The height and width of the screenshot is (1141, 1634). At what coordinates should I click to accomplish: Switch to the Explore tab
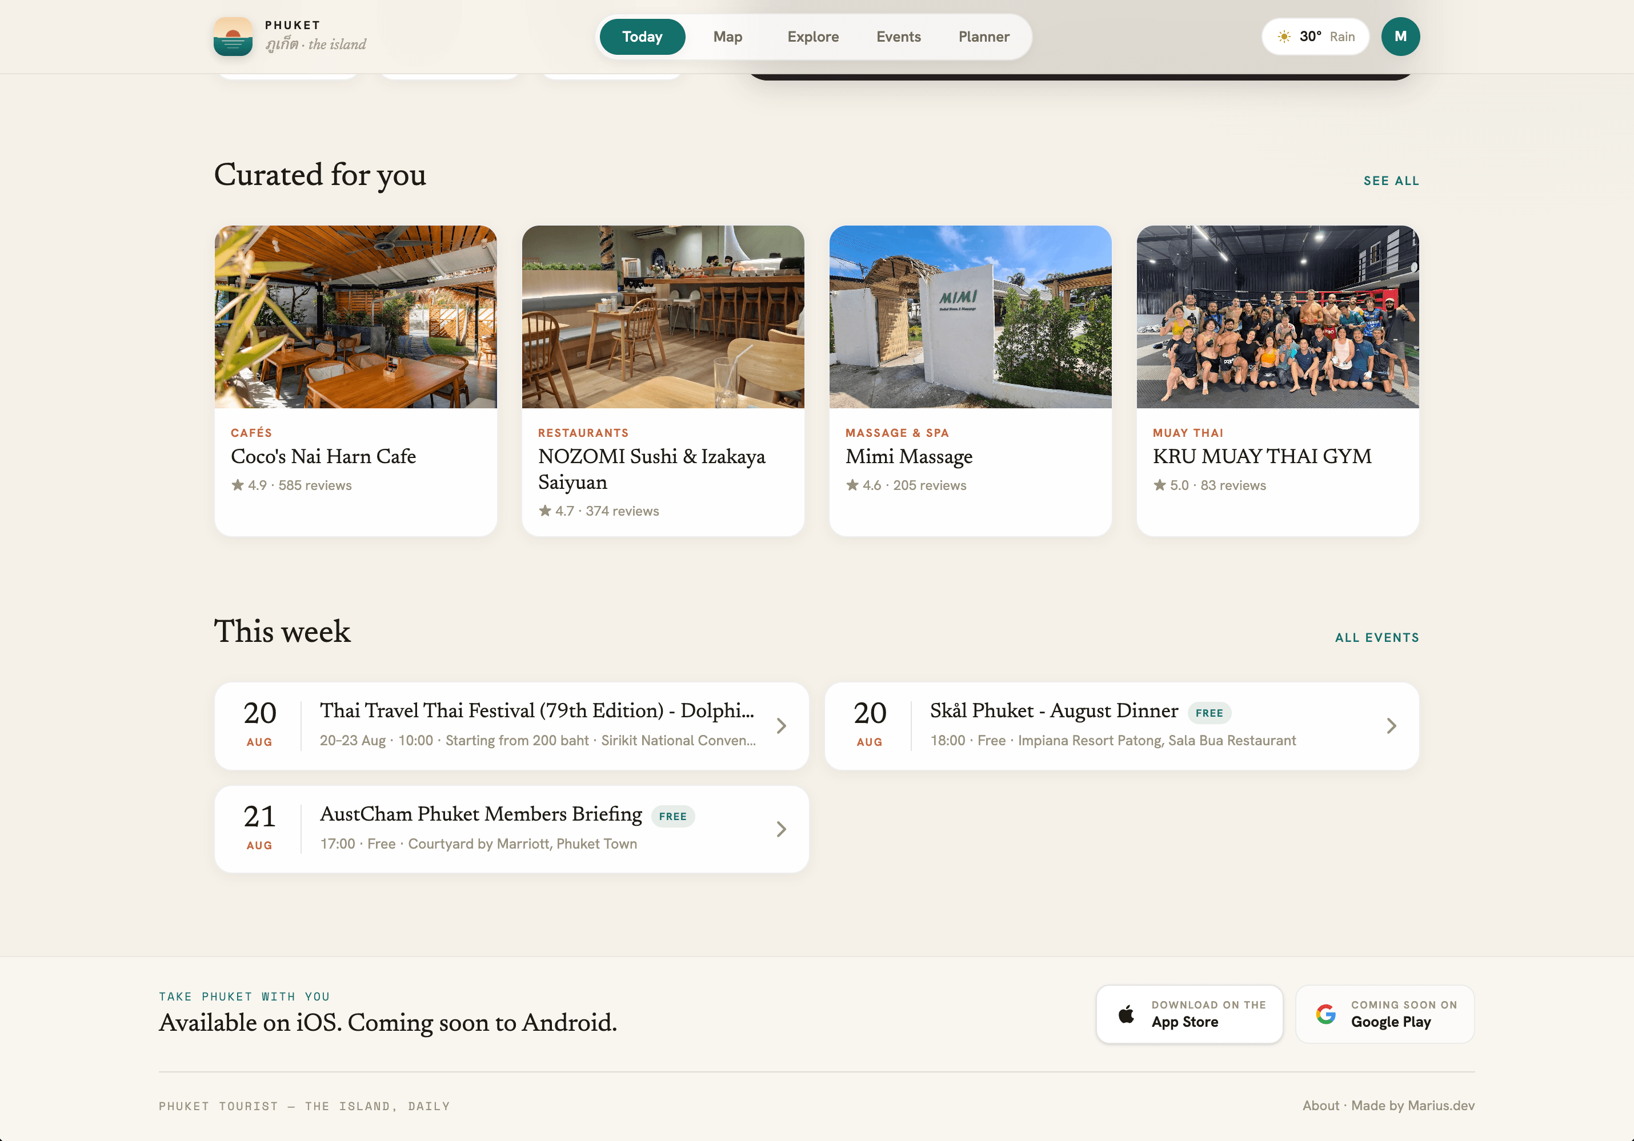pyautogui.click(x=813, y=37)
